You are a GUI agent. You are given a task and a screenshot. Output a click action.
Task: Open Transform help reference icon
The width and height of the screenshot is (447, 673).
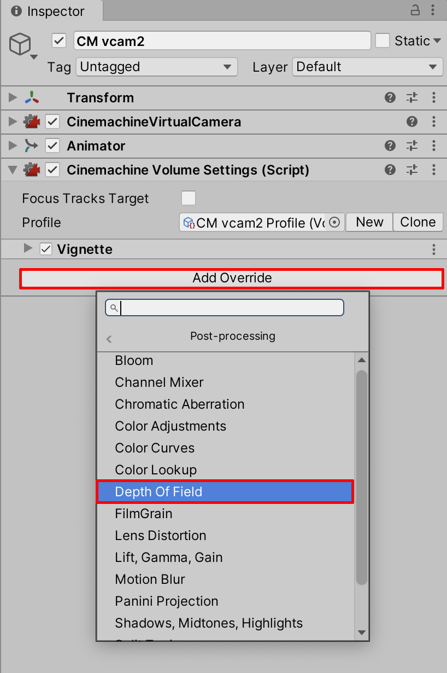(x=390, y=97)
